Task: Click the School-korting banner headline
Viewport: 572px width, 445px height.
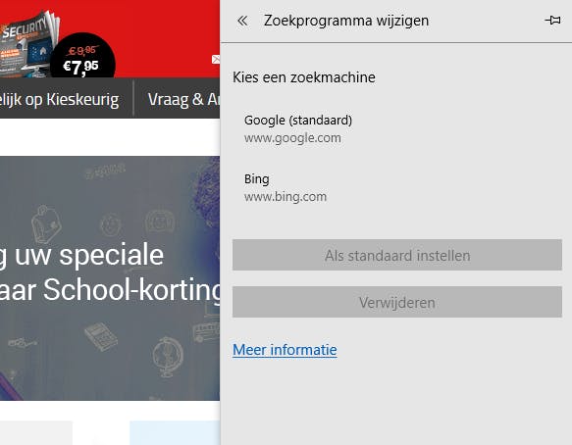Action: tap(110, 272)
